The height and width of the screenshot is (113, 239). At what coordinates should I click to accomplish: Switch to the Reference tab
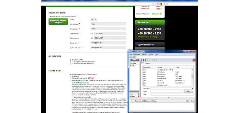(x=138, y=101)
